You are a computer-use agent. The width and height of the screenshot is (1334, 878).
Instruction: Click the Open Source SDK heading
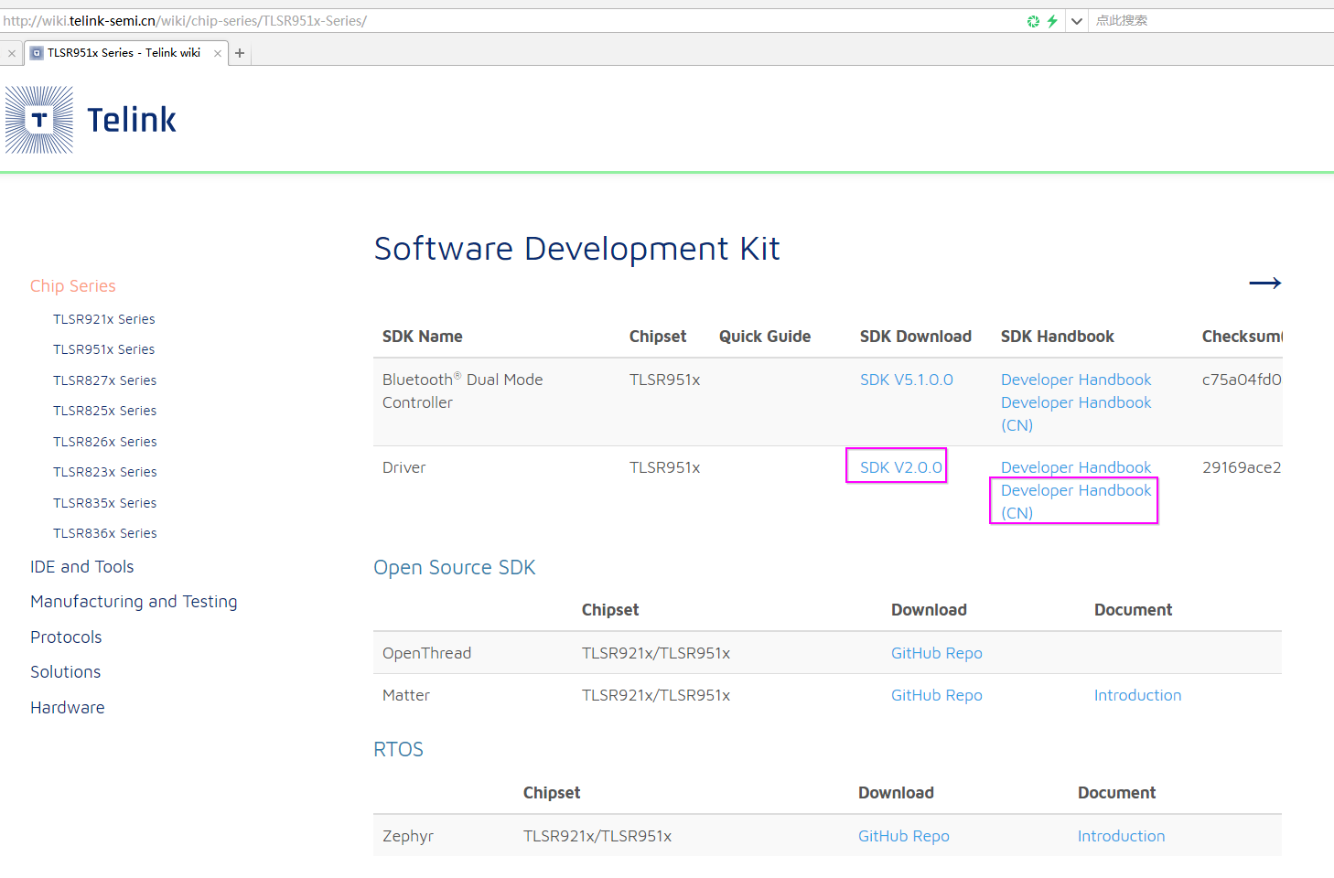pyautogui.click(x=455, y=568)
